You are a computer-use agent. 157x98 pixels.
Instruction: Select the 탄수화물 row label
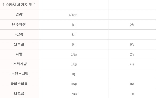(19, 24)
